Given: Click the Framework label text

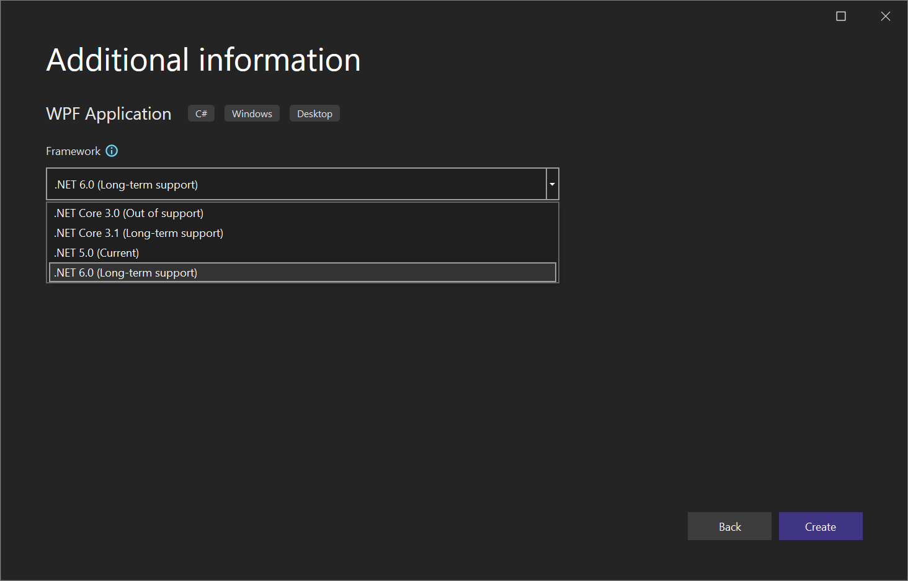Looking at the screenshot, I should click(x=73, y=151).
